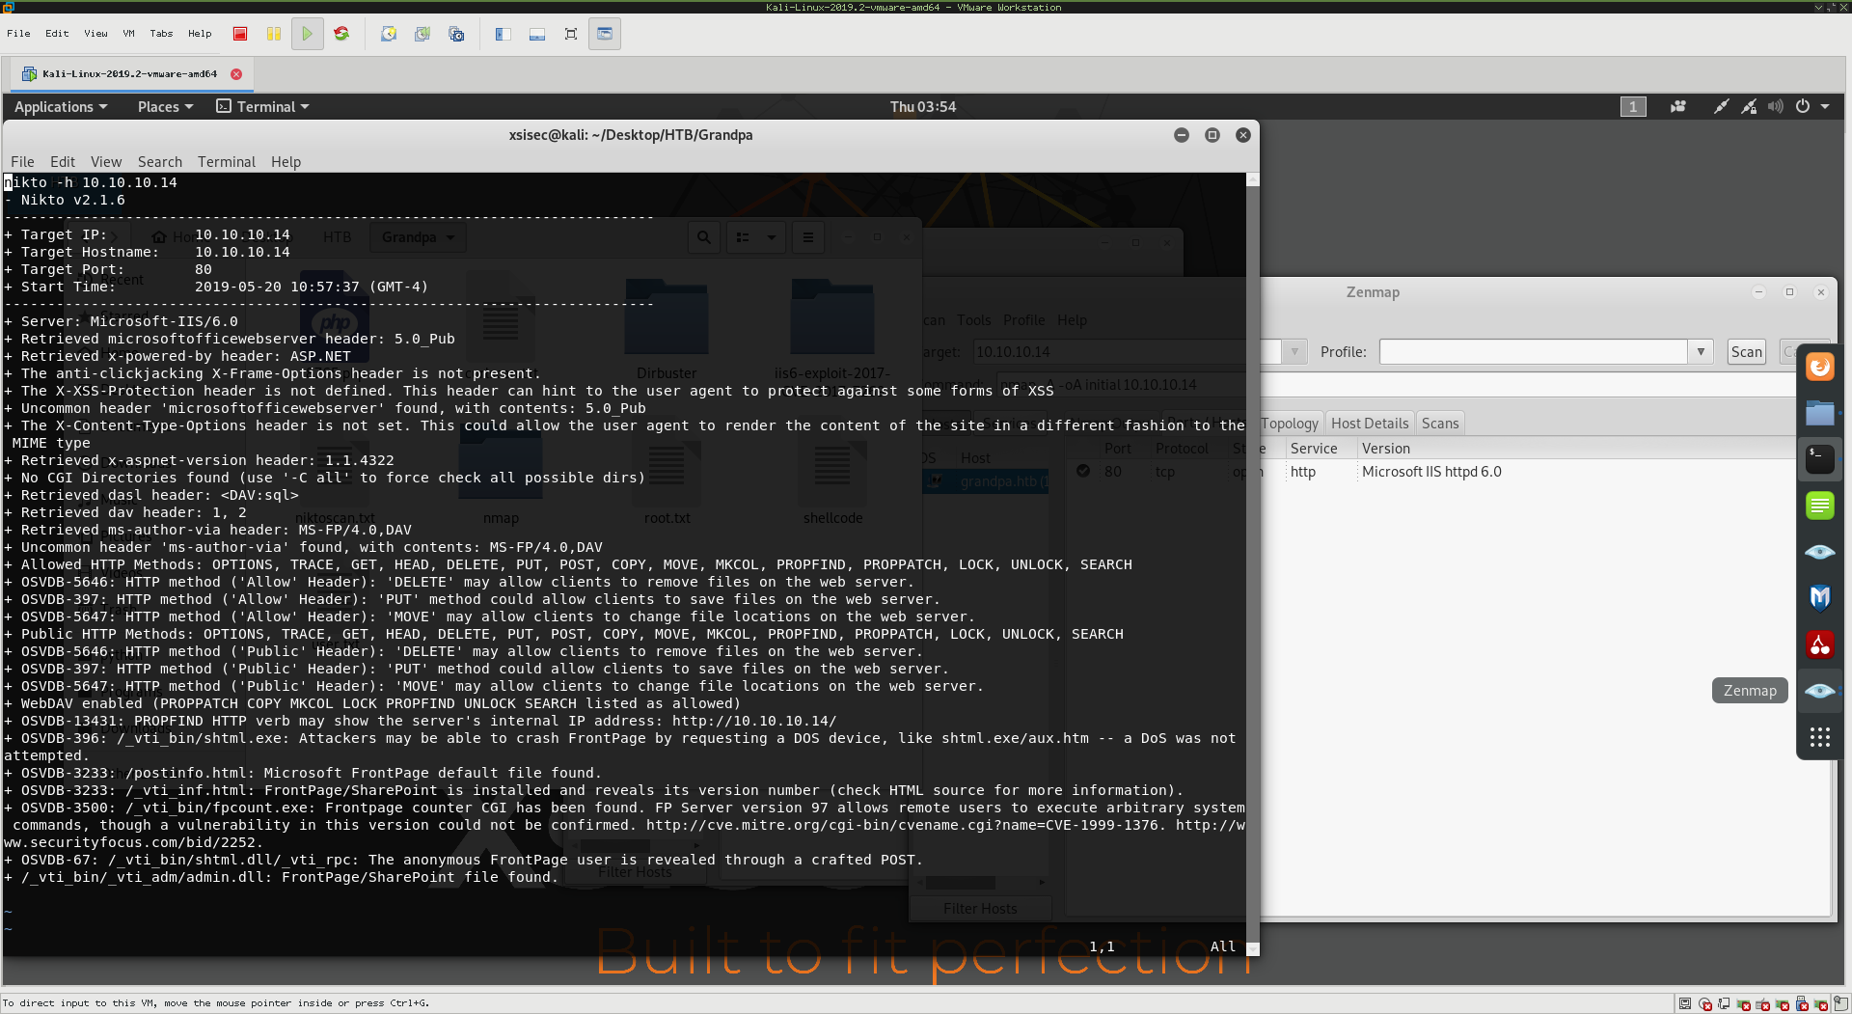Click the wired network icon in the top bar
This screenshot has height=1014, width=1852.
pos(1721,107)
